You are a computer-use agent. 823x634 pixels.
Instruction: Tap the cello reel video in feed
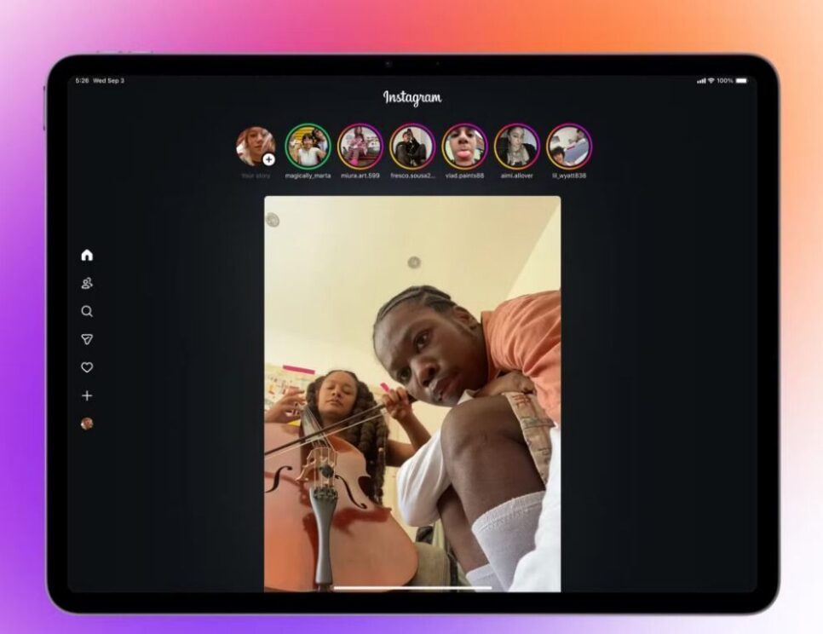point(412,392)
